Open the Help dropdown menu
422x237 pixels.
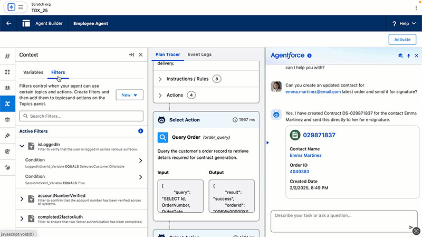coord(404,23)
